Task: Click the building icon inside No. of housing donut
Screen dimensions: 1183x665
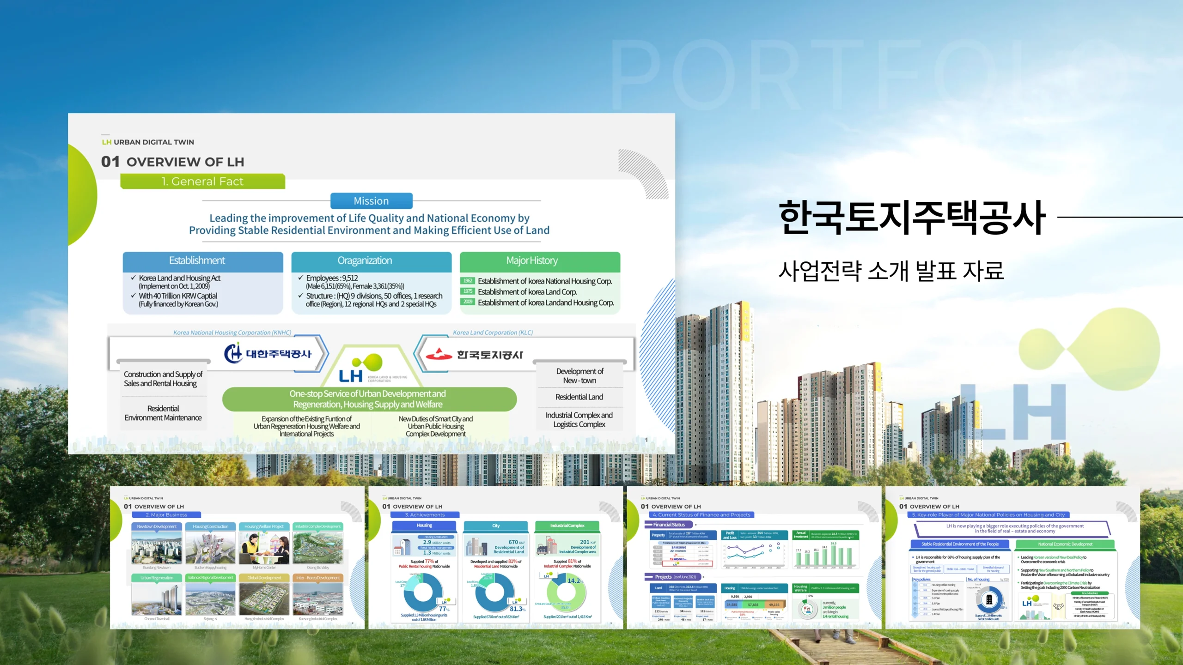Action: click(x=989, y=599)
